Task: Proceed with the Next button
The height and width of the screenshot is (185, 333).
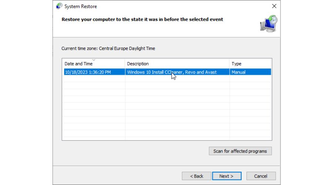Action: pos(226,176)
